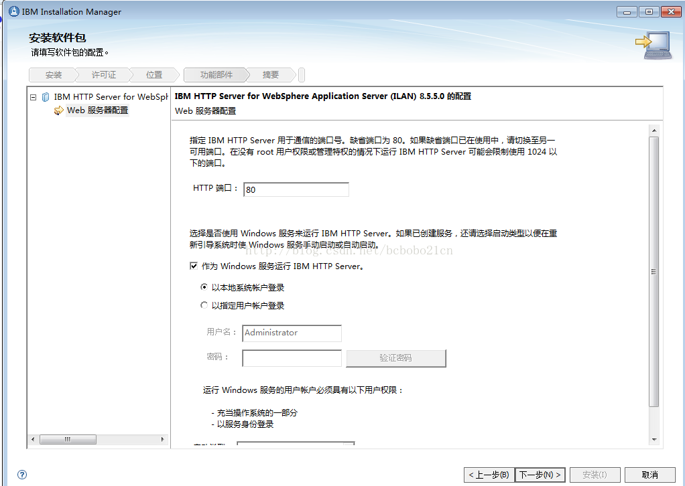Click the partially visible startup type dropdown

coord(296,444)
